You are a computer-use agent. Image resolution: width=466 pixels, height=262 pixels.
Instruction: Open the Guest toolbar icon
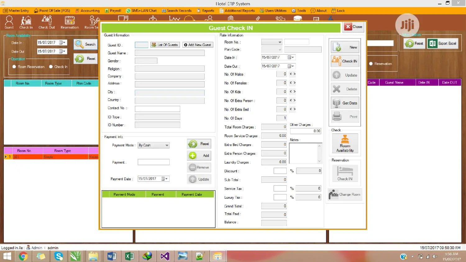point(9,22)
